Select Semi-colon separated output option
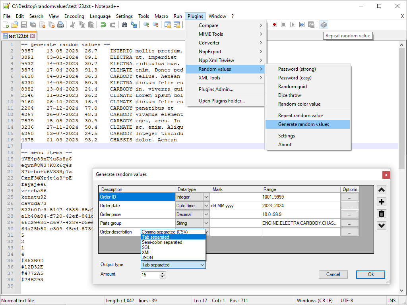The width and height of the screenshot is (407, 305). (162, 242)
